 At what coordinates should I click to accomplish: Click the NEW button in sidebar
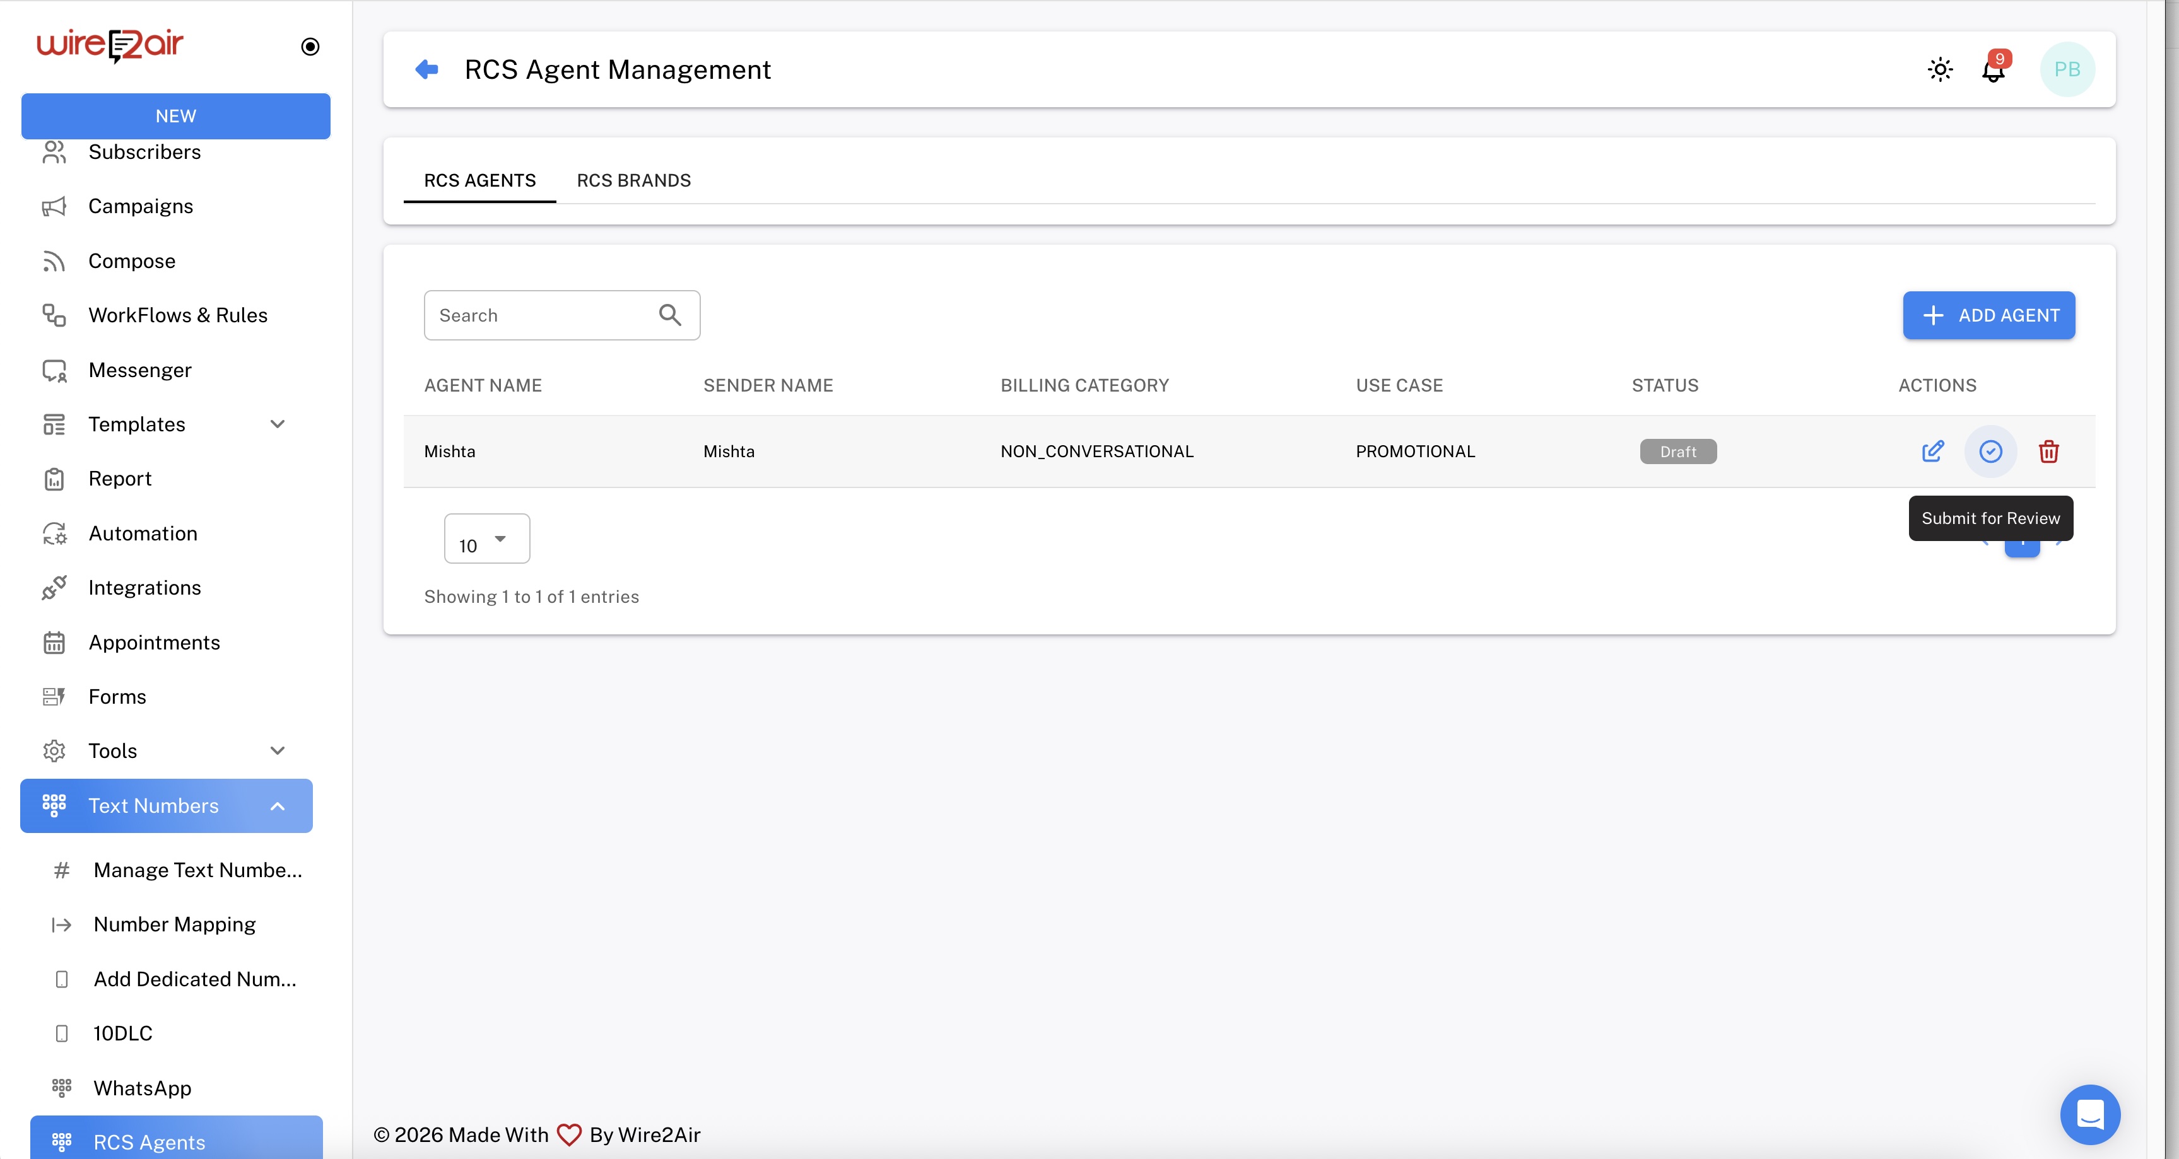[x=176, y=116]
